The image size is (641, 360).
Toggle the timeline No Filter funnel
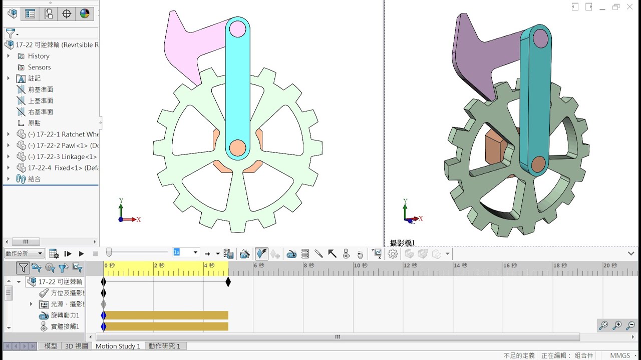pos(23,268)
